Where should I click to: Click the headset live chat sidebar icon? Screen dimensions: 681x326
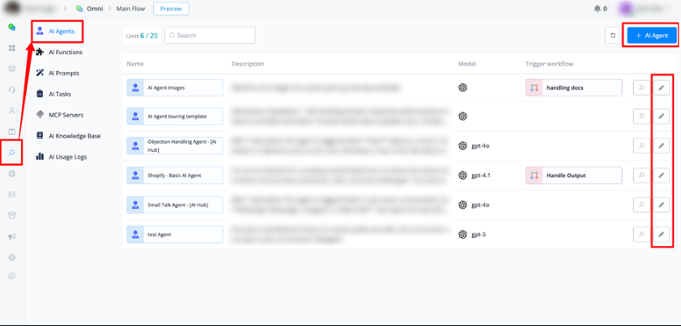12,90
